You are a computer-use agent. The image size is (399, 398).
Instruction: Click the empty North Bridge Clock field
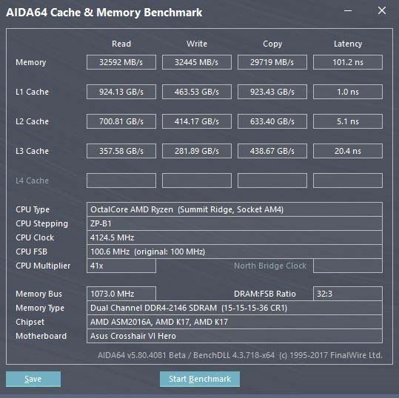tap(348, 266)
